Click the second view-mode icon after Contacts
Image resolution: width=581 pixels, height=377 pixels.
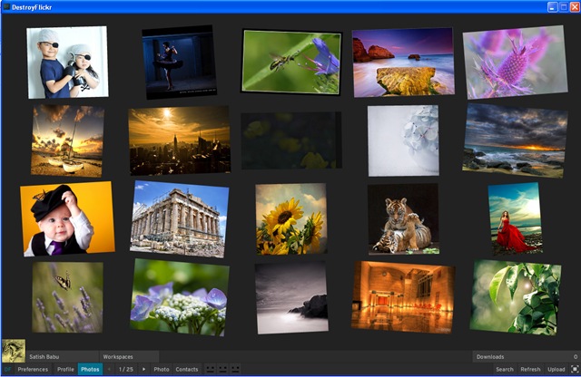pos(222,370)
